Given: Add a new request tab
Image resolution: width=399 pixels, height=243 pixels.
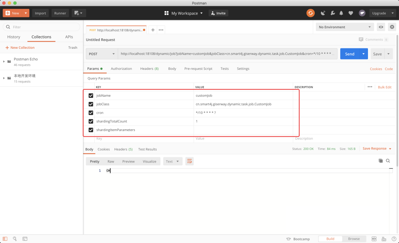Looking at the screenshot, I should (x=153, y=30).
